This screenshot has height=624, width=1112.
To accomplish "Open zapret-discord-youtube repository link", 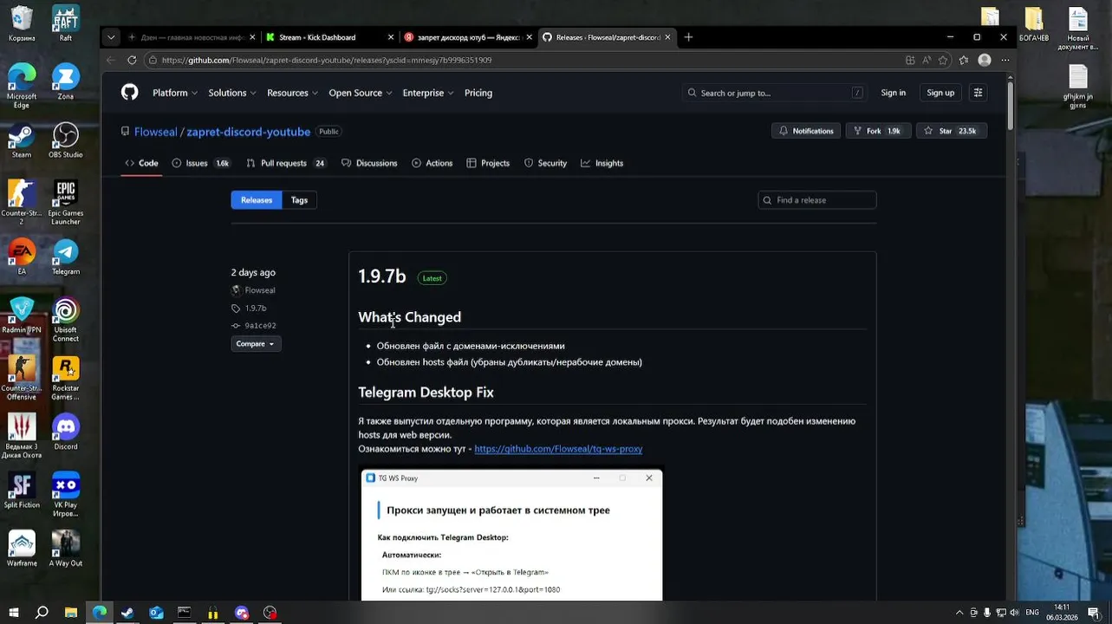I will click(248, 132).
